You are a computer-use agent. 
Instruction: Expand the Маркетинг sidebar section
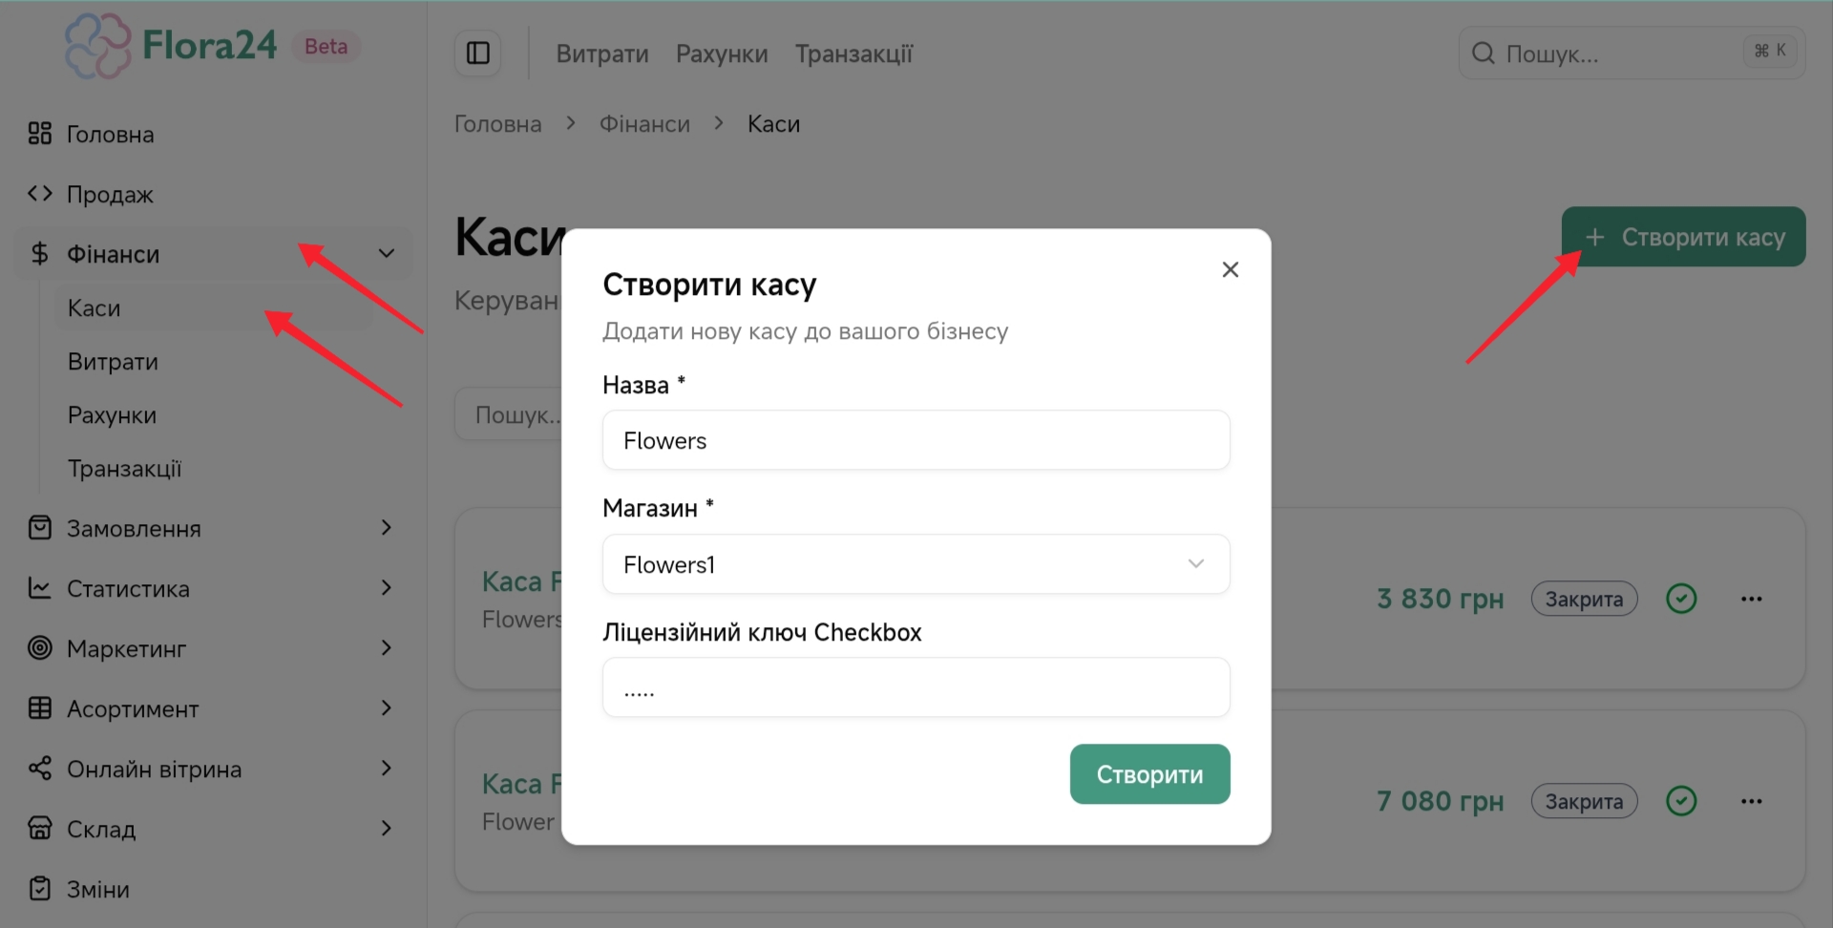click(386, 648)
